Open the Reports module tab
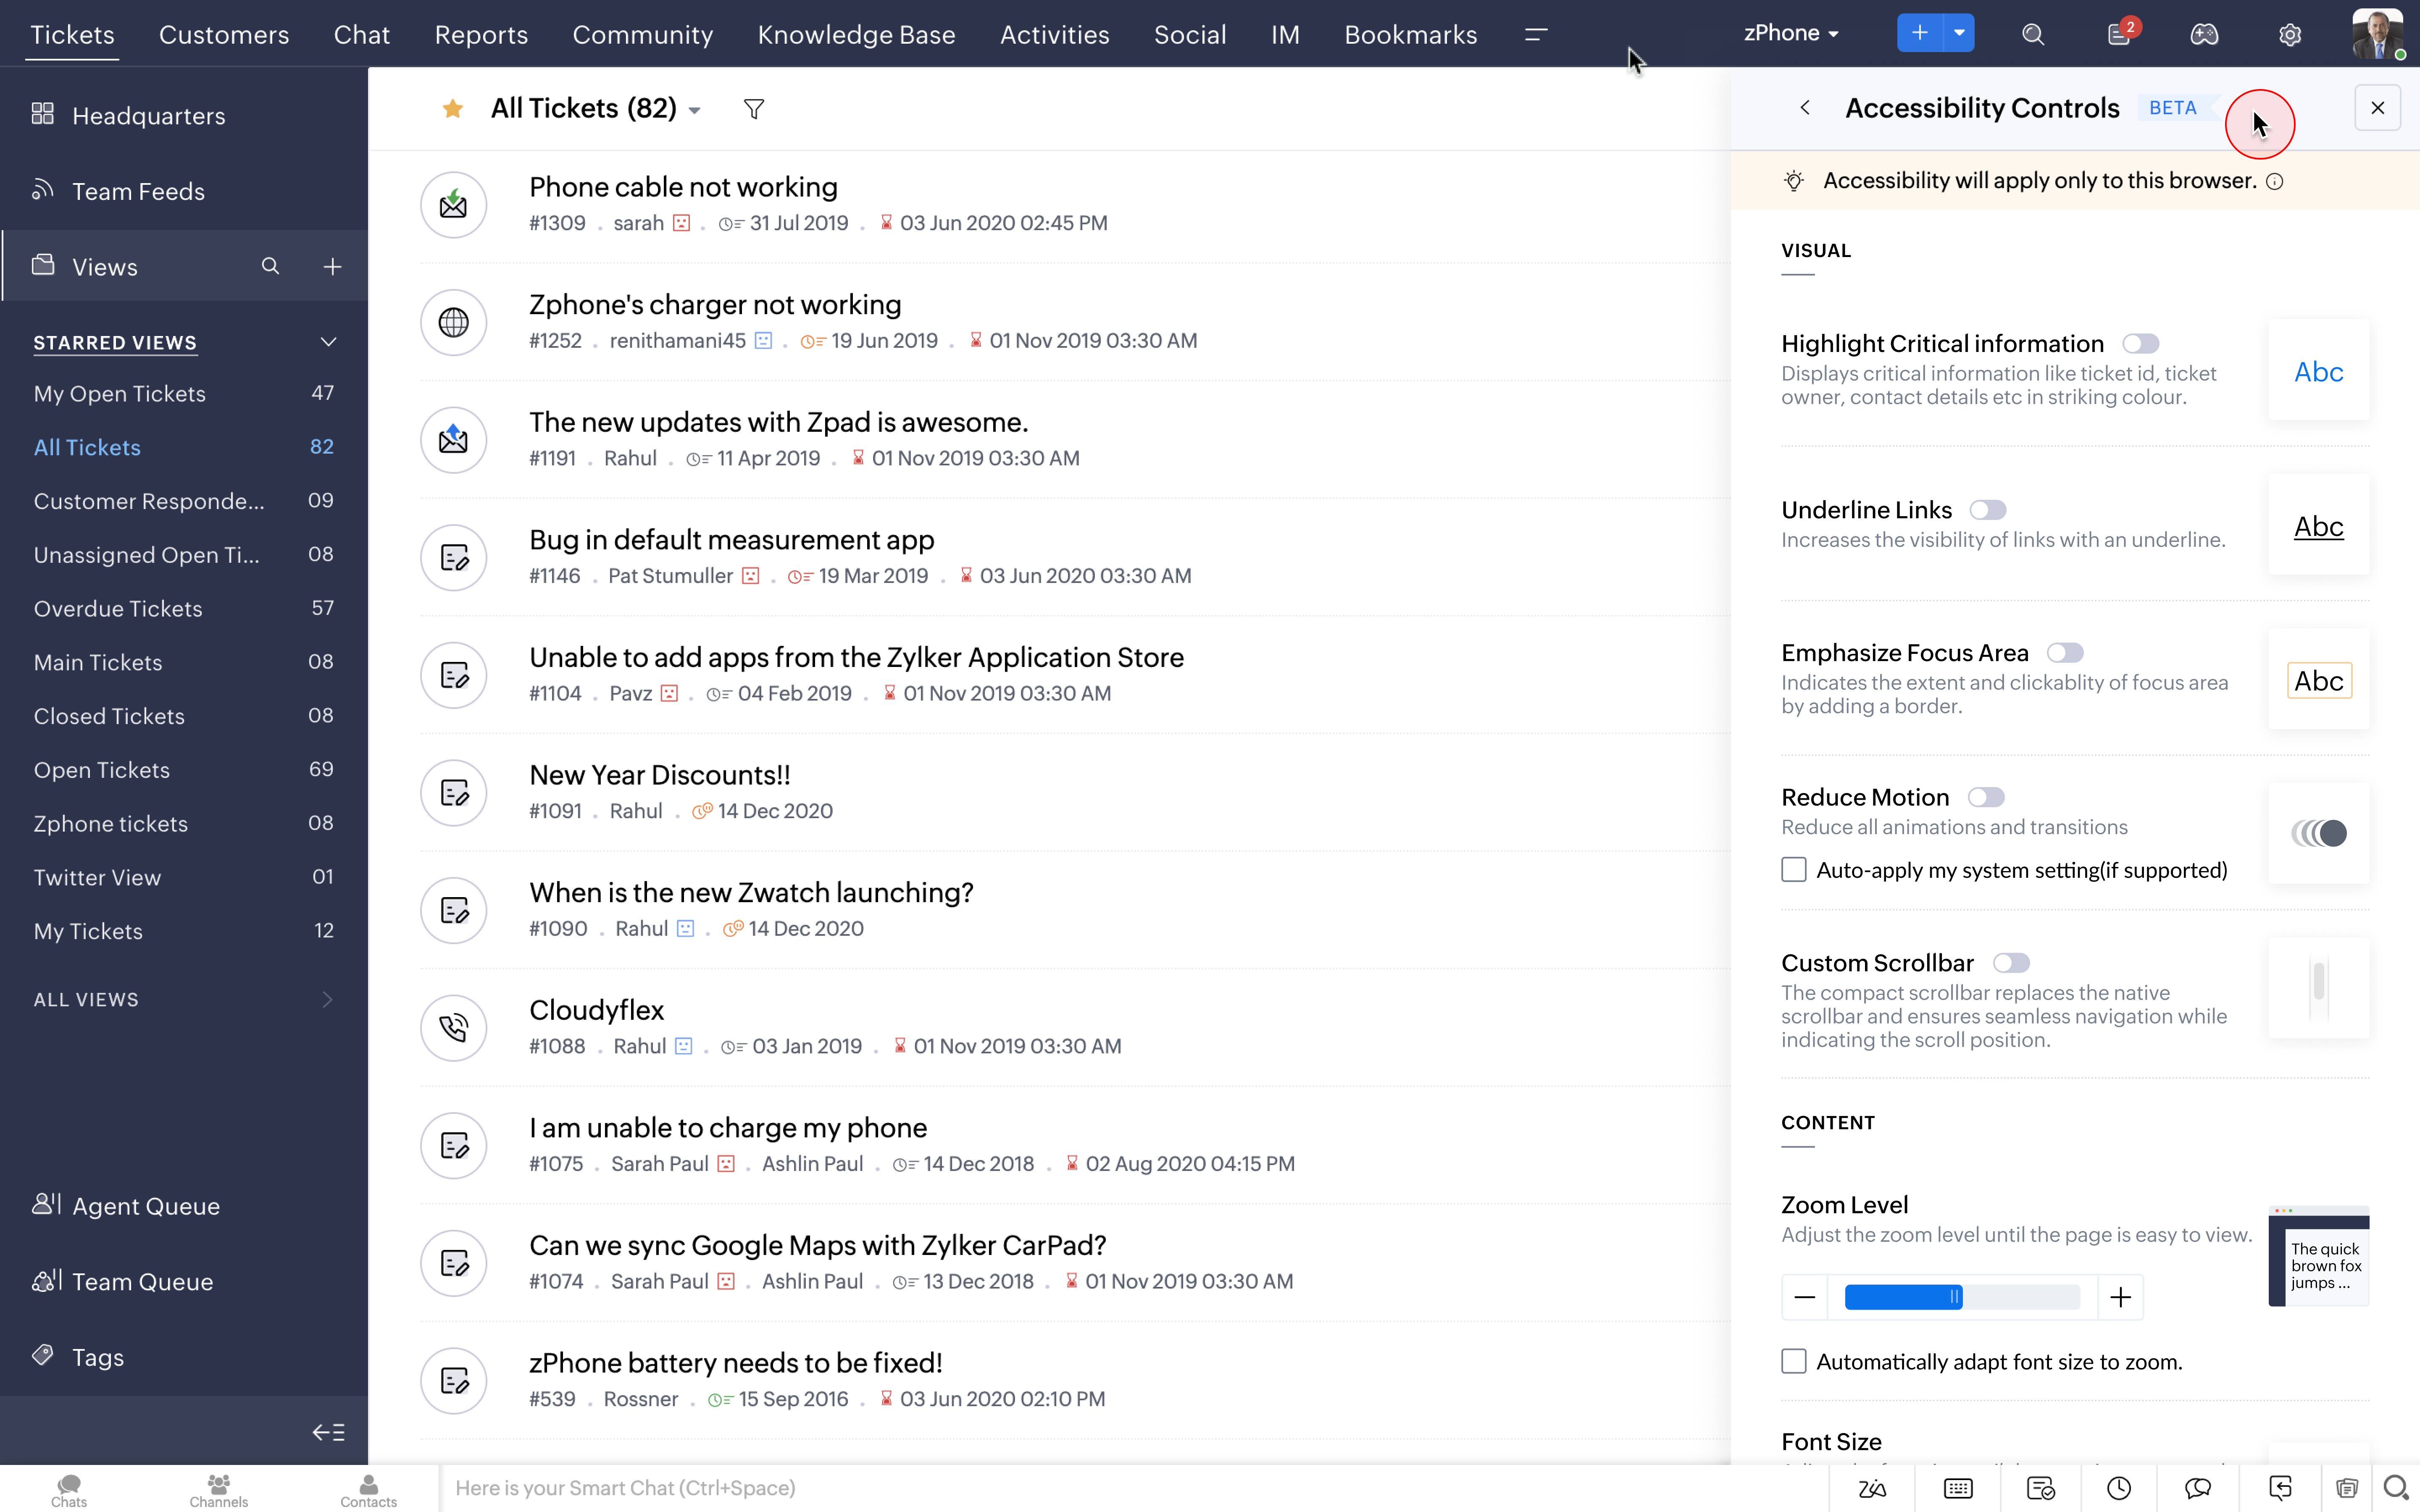Viewport: 2420px width, 1512px height. (x=481, y=34)
